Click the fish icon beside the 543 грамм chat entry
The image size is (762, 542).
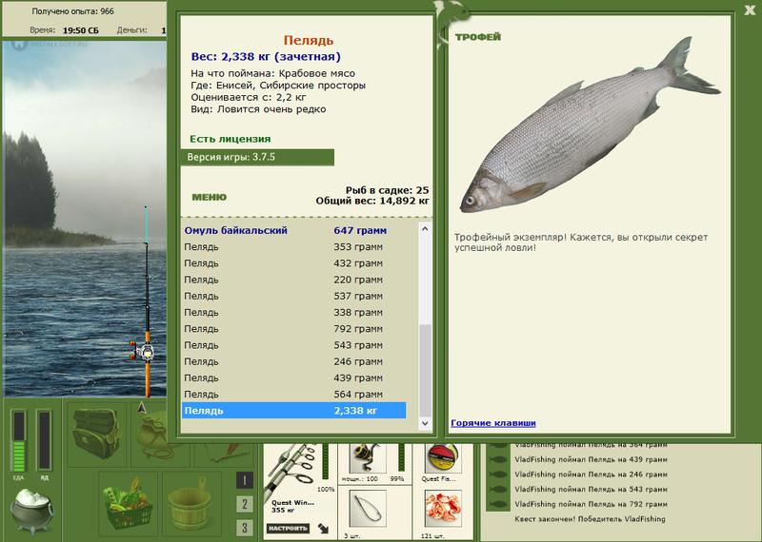pos(498,489)
